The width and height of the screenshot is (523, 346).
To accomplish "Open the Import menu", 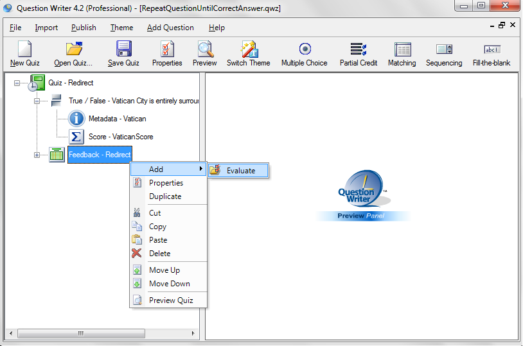I will [x=46, y=28].
